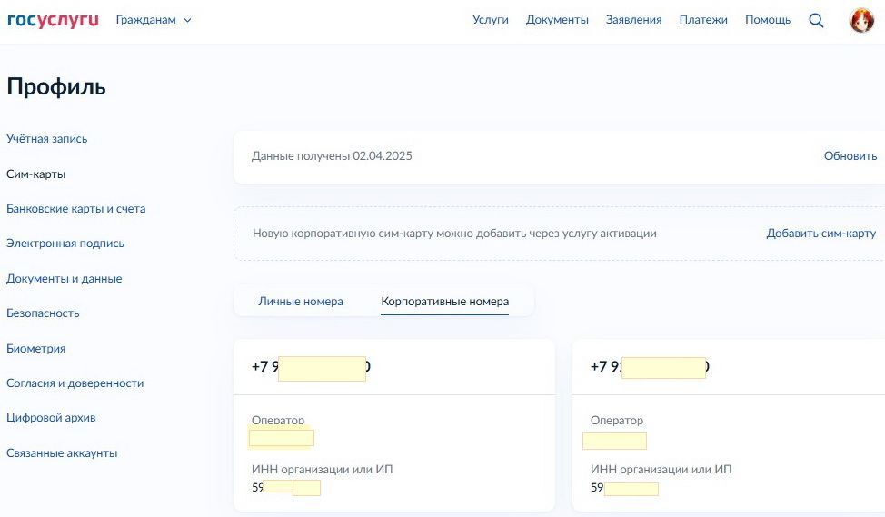Open the Услуги menu item
The height and width of the screenshot is (517, 885).
click(490, 20)
